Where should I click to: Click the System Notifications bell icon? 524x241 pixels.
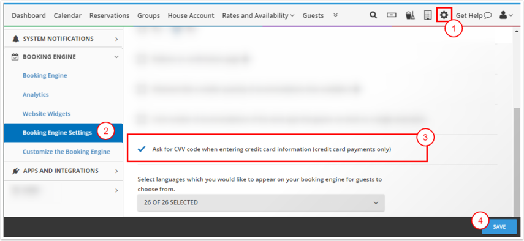click(15, 39)
